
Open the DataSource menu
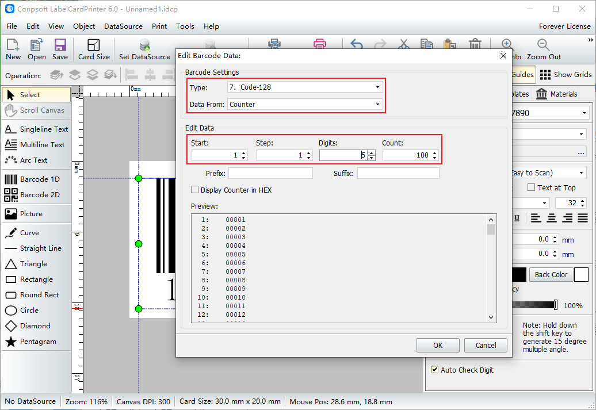pos(123,26)
